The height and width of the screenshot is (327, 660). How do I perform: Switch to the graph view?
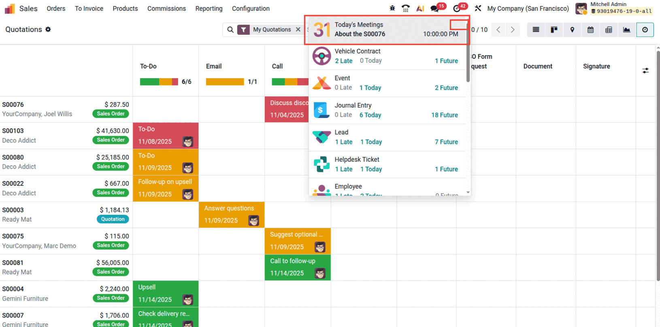click(x=626, y=30)
